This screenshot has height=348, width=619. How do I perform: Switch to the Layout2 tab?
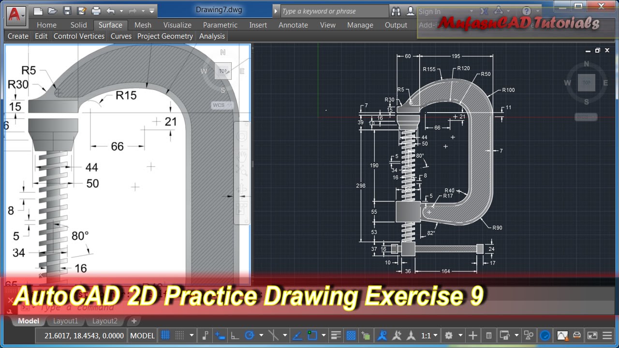[104, 321]
